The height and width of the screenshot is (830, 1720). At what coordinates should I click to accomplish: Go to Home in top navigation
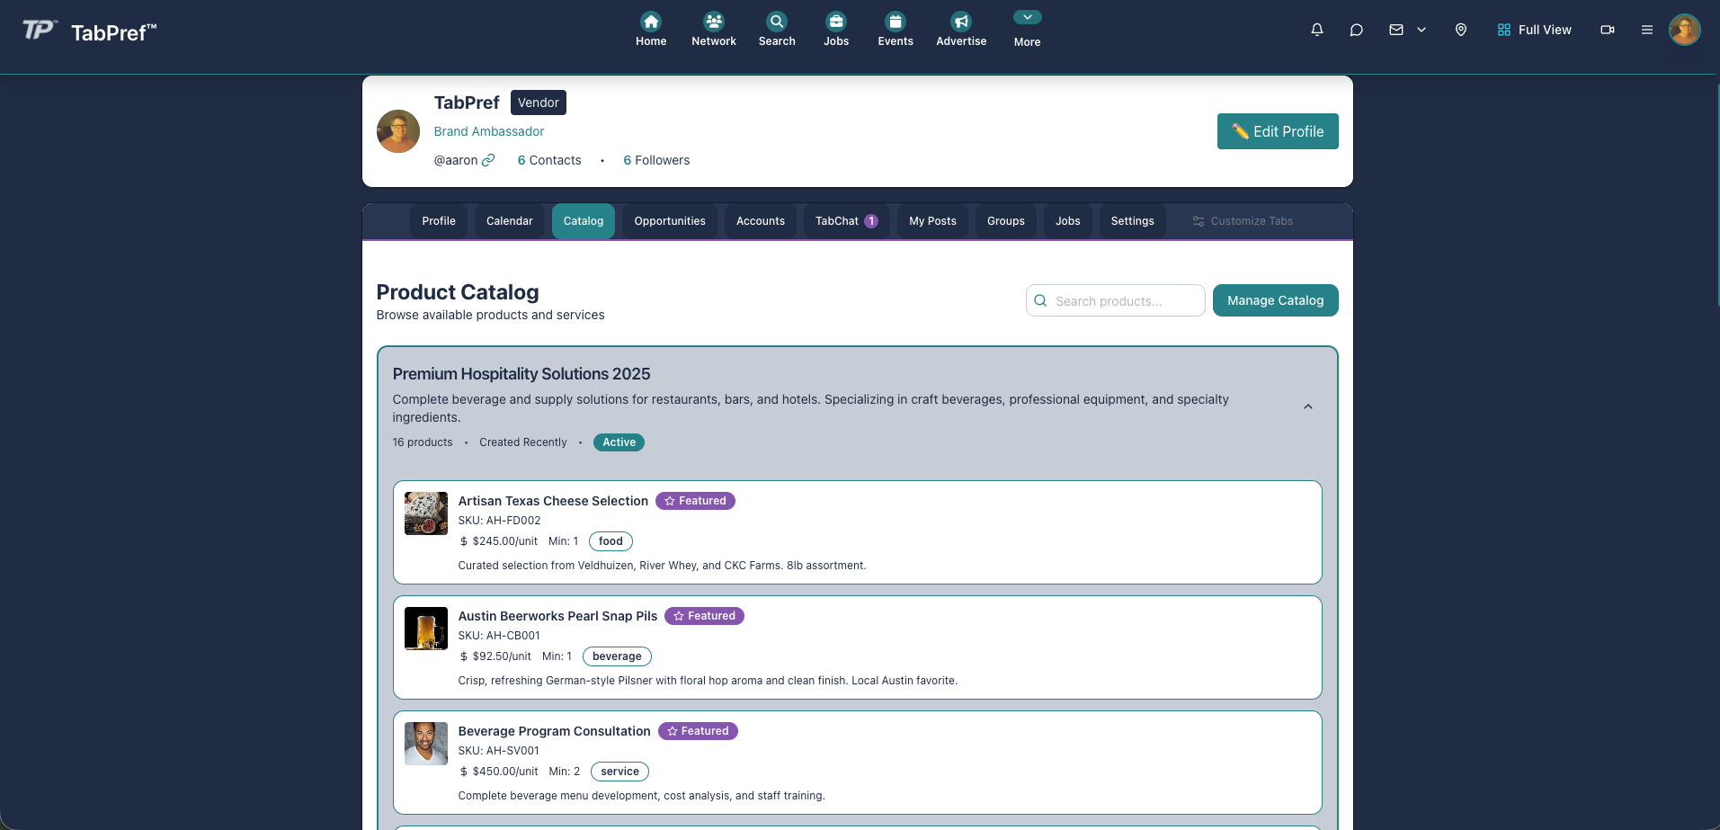pyautogui.click(x=651, y=30)
